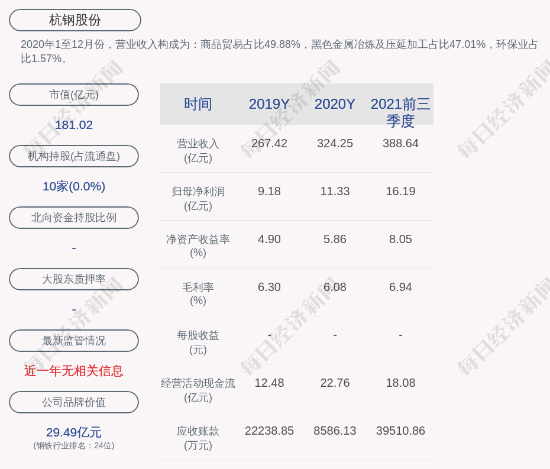Click the 2020 revenue composition paragraph
The image size is (550, 469).
click(x=279, y=51)
